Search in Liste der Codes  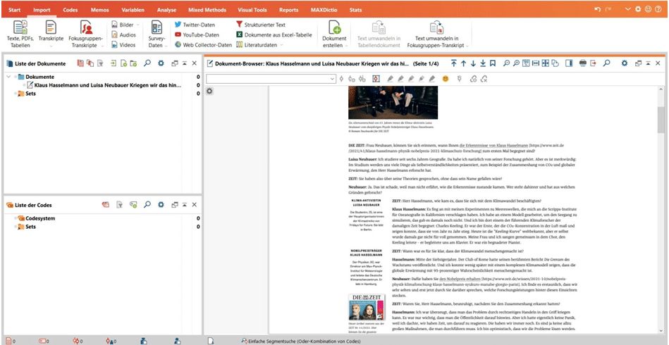[x=147, y=205]
